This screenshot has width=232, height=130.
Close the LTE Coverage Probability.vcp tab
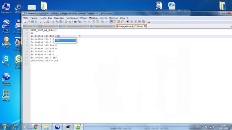[x=88, y=26]
